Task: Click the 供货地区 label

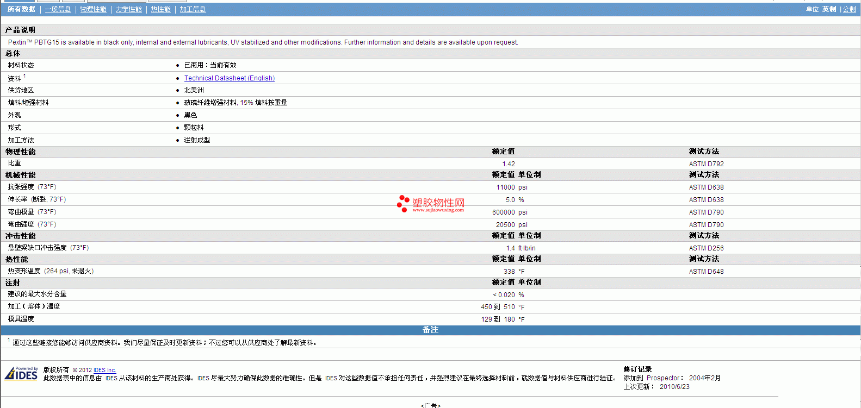Action: point(21,90)
